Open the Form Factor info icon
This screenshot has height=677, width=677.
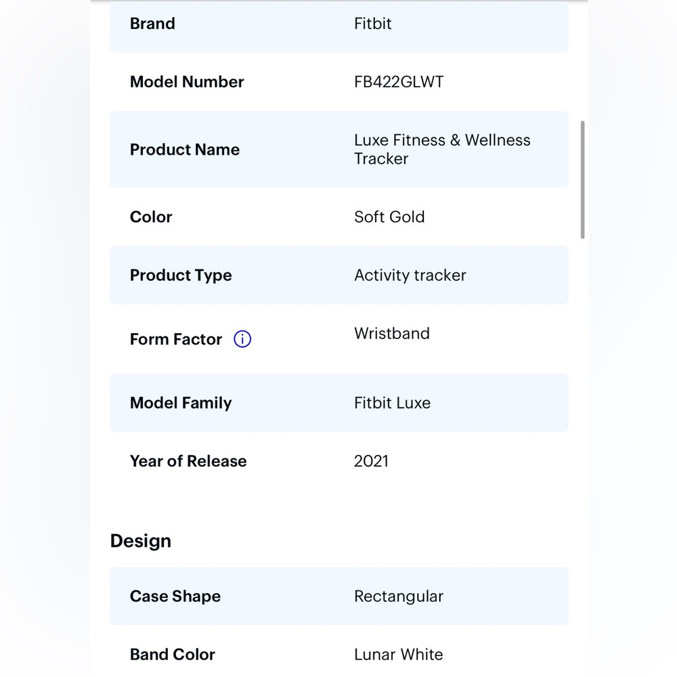tap(242, 339)
